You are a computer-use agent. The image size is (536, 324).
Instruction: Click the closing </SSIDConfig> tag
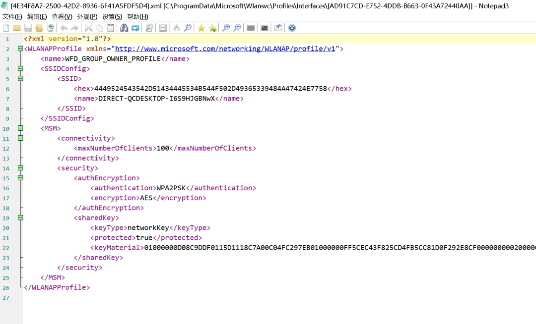click(67, 118)
